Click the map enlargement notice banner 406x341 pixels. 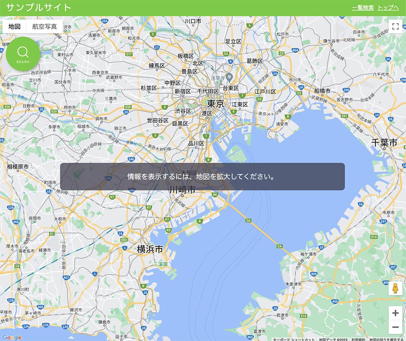pyautogui.click(x=202, y=177)
